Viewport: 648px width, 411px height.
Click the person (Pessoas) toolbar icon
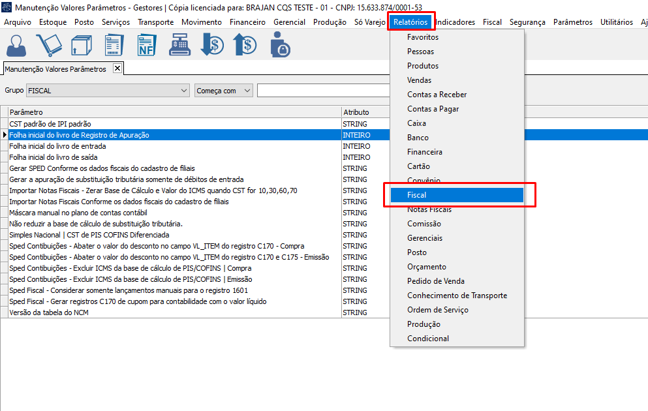click(x=17, y=45)
